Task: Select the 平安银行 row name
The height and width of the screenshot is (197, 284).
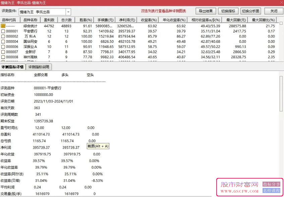Action: coord(31,31)
